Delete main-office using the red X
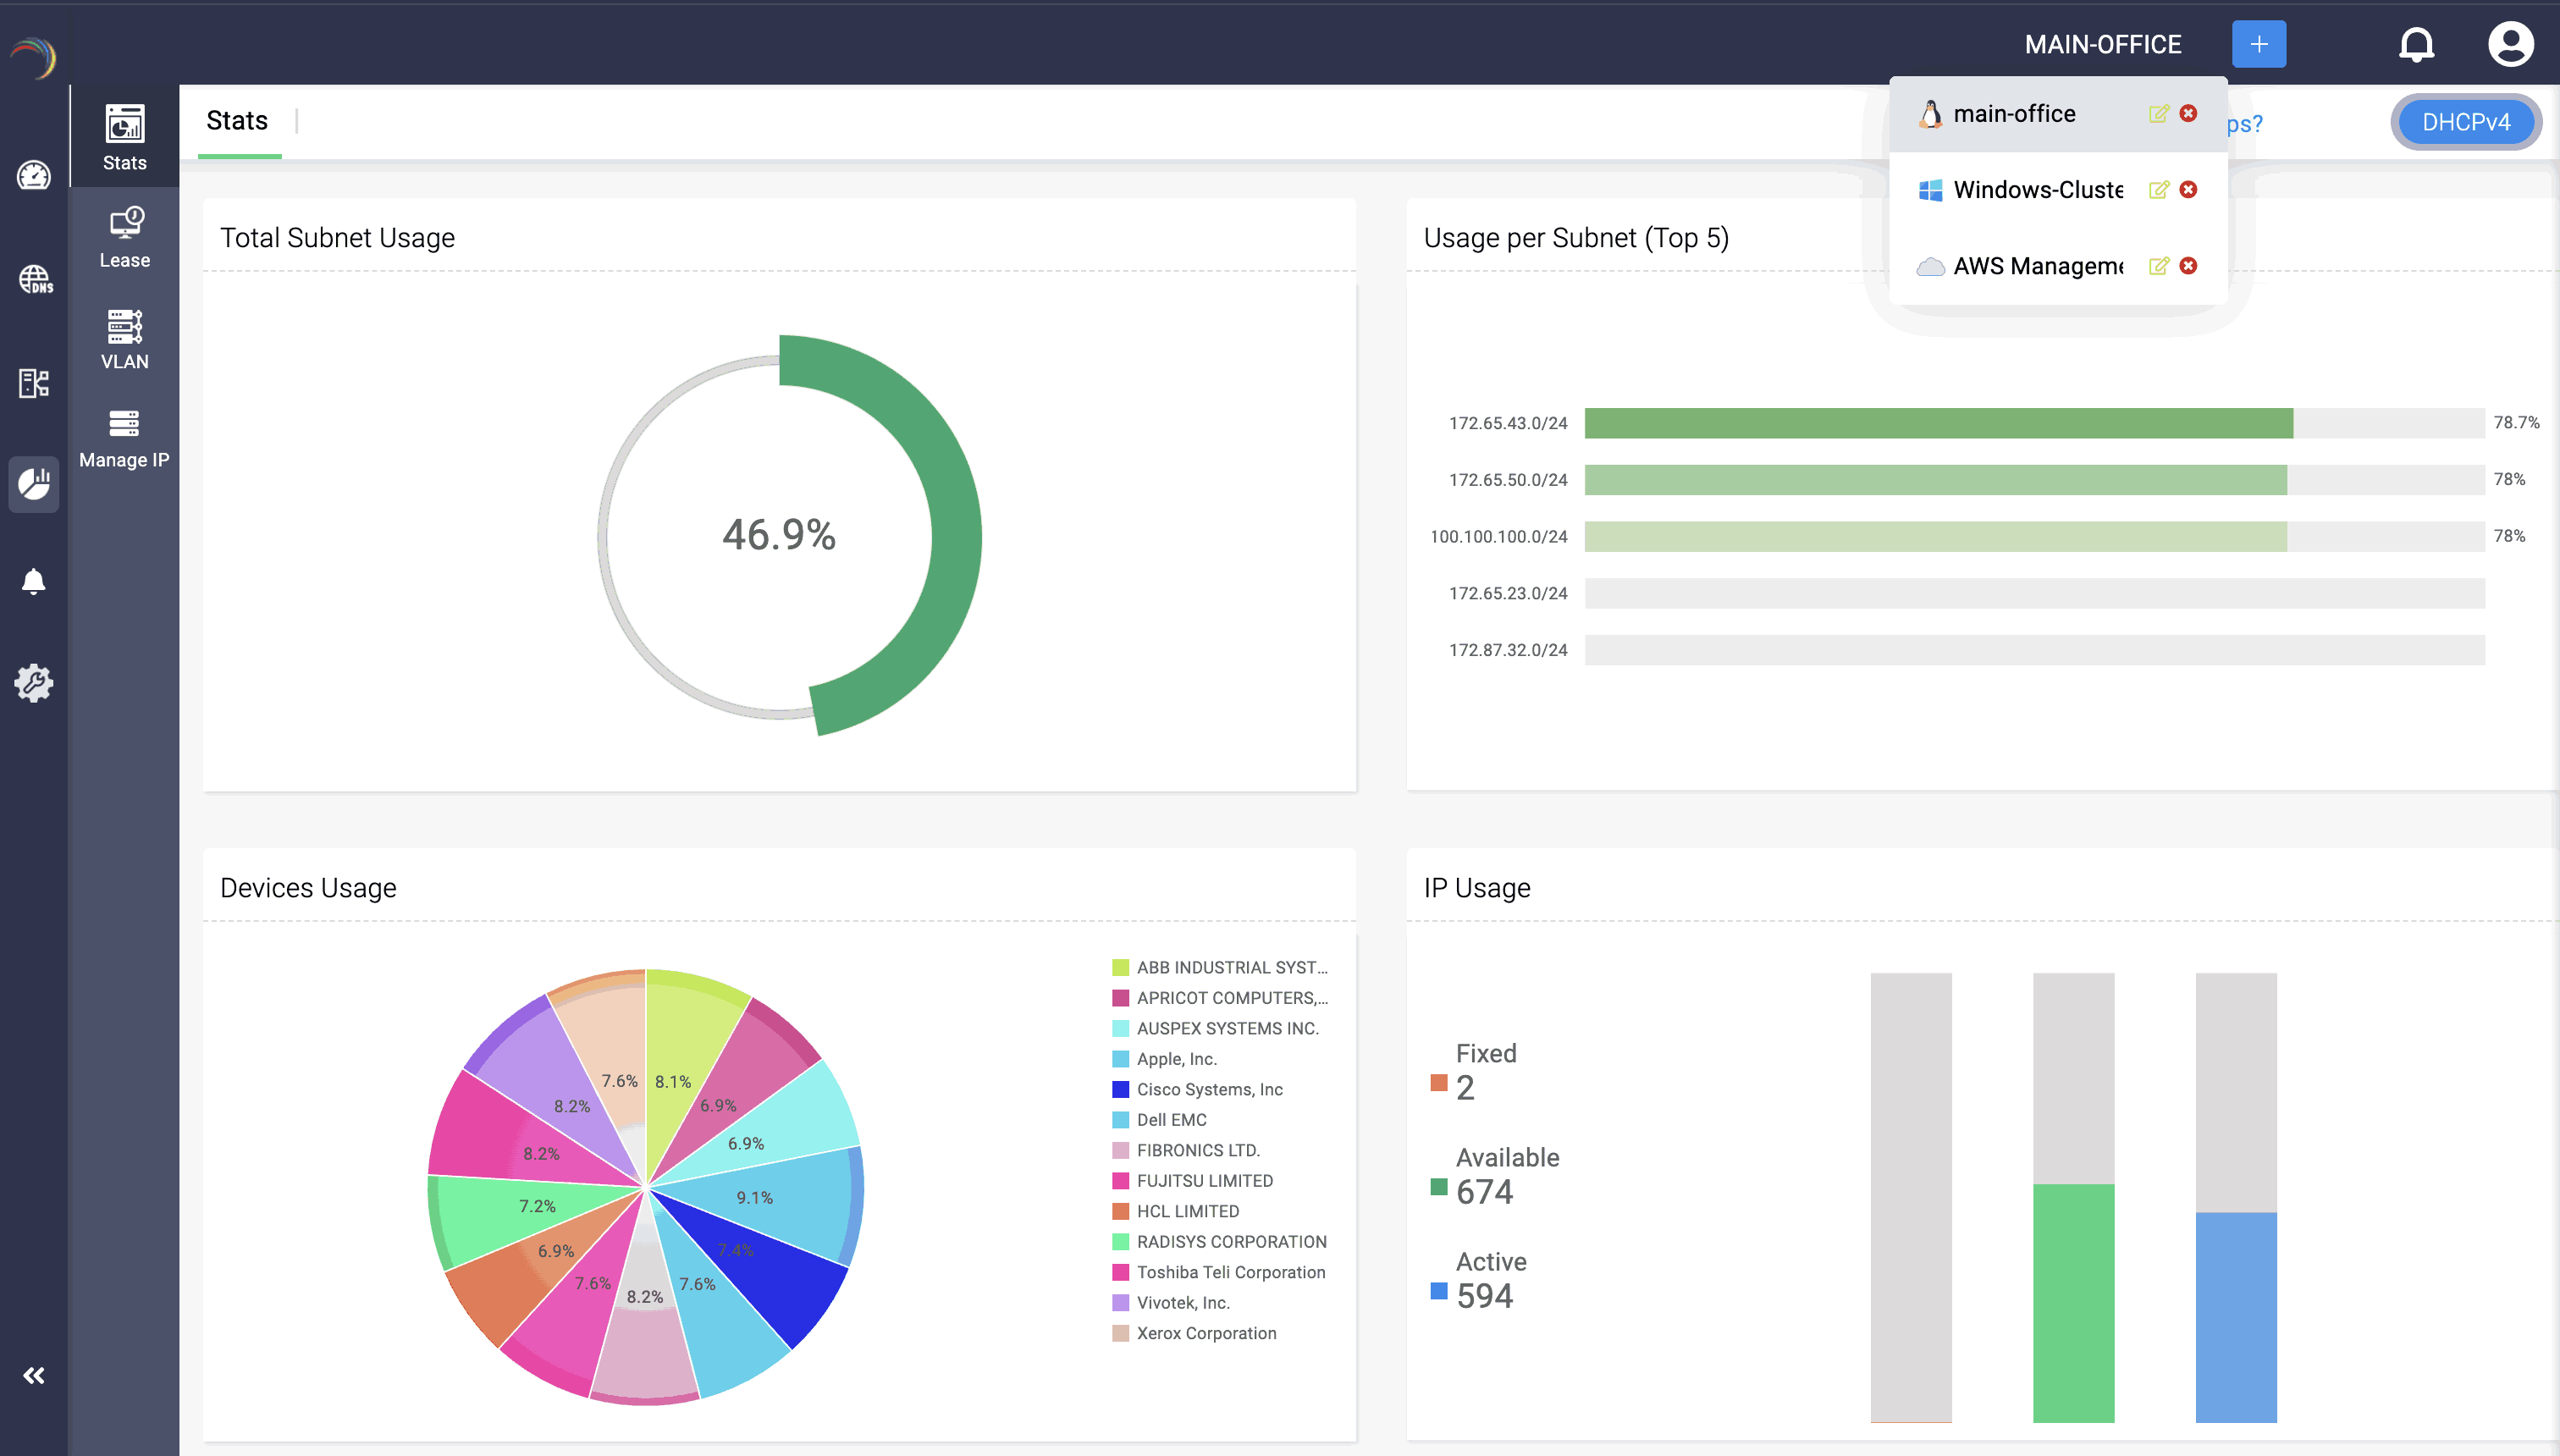 2189,113
